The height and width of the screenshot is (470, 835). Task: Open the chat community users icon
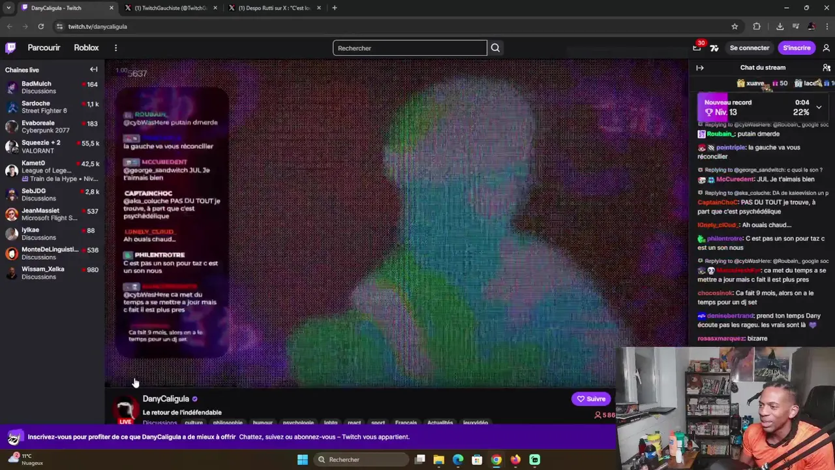pyautogui.click(x=826, y=68)
